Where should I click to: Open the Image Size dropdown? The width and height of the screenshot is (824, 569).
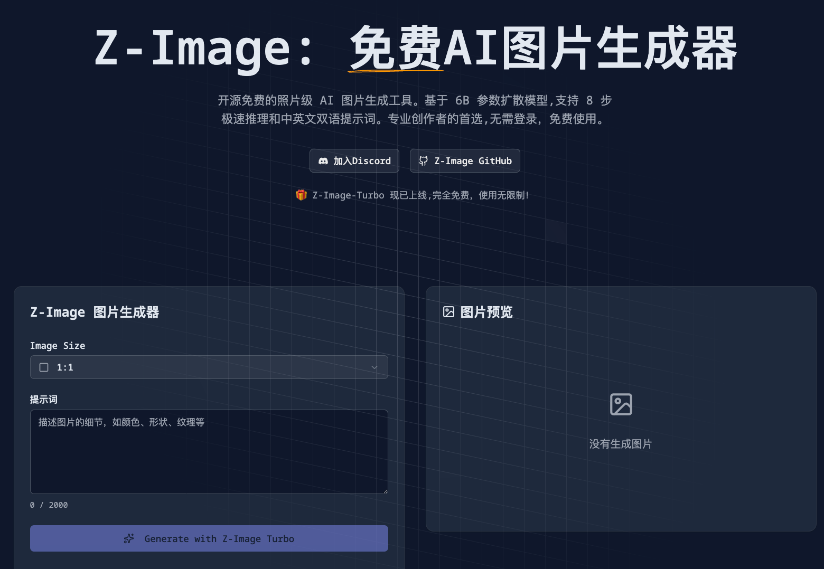click(x=209, y=367)
